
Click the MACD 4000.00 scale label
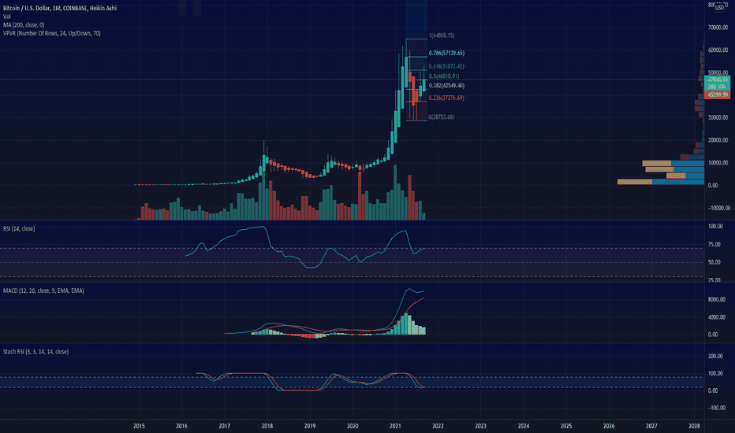[716, 317]
